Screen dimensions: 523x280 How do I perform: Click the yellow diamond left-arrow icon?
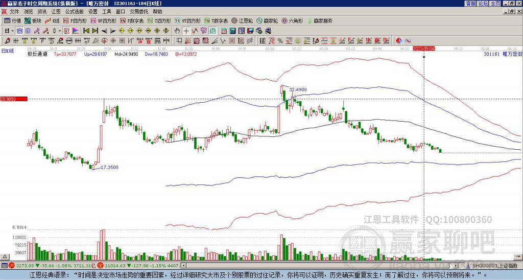pos(122,31)
